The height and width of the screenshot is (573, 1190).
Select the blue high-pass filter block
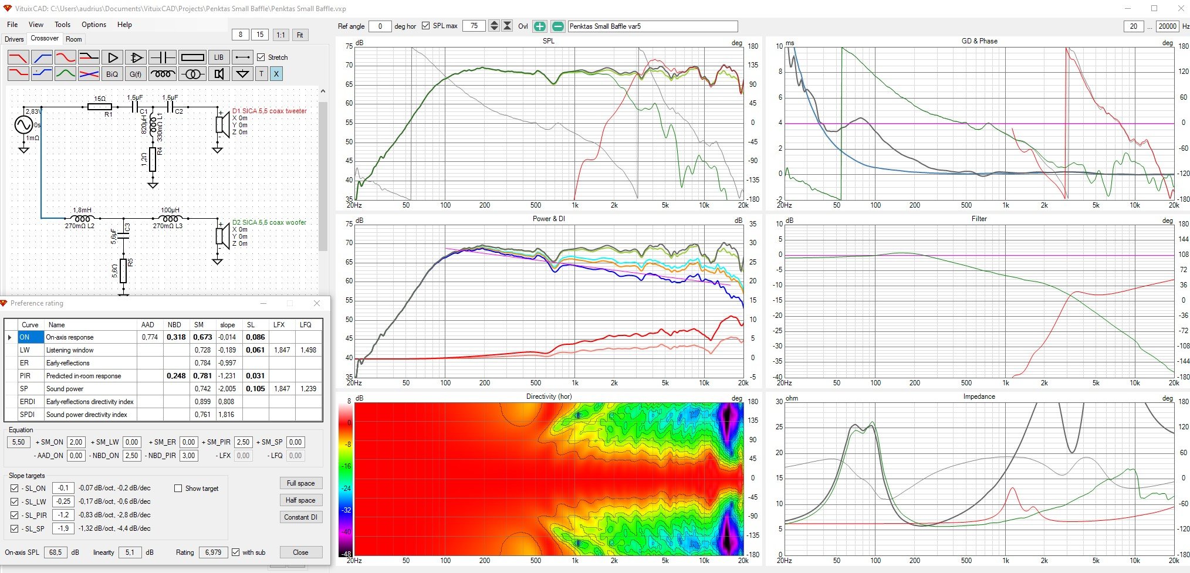click(42, 57)
